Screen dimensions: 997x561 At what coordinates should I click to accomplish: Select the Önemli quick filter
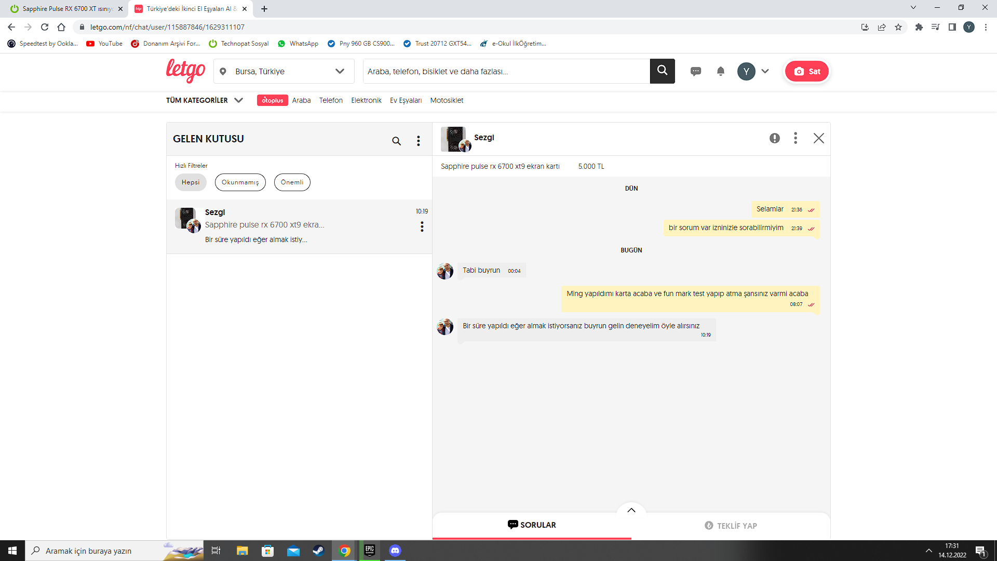(x=292, y=182)
